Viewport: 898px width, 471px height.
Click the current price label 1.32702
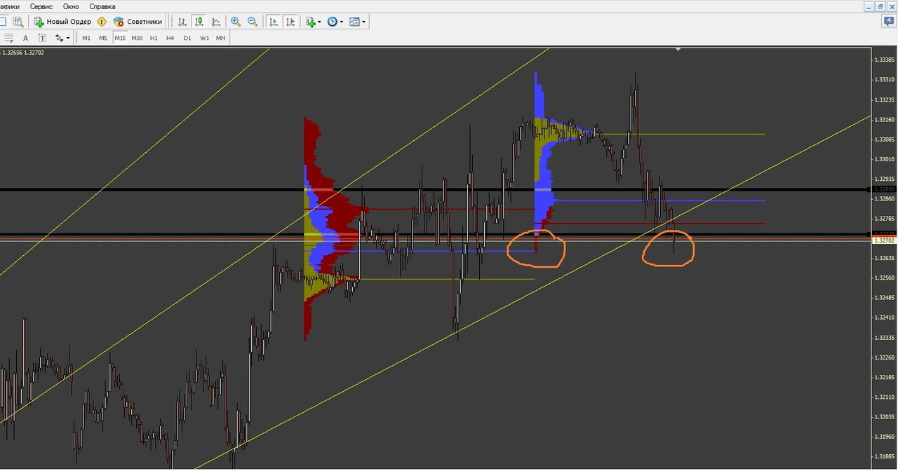[x=884, y=240]
